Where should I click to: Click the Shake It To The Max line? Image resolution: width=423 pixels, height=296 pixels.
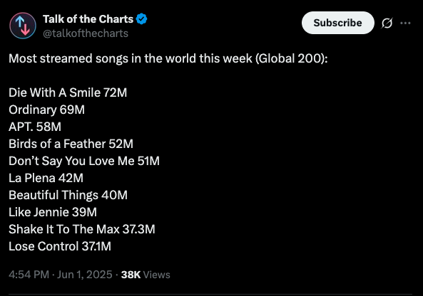click(82, 229)
